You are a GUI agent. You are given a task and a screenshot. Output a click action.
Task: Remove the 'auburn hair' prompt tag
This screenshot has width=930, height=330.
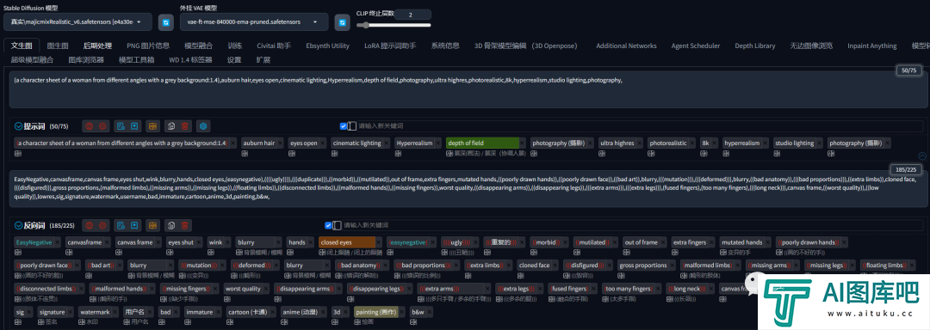[x=280, y=144]
